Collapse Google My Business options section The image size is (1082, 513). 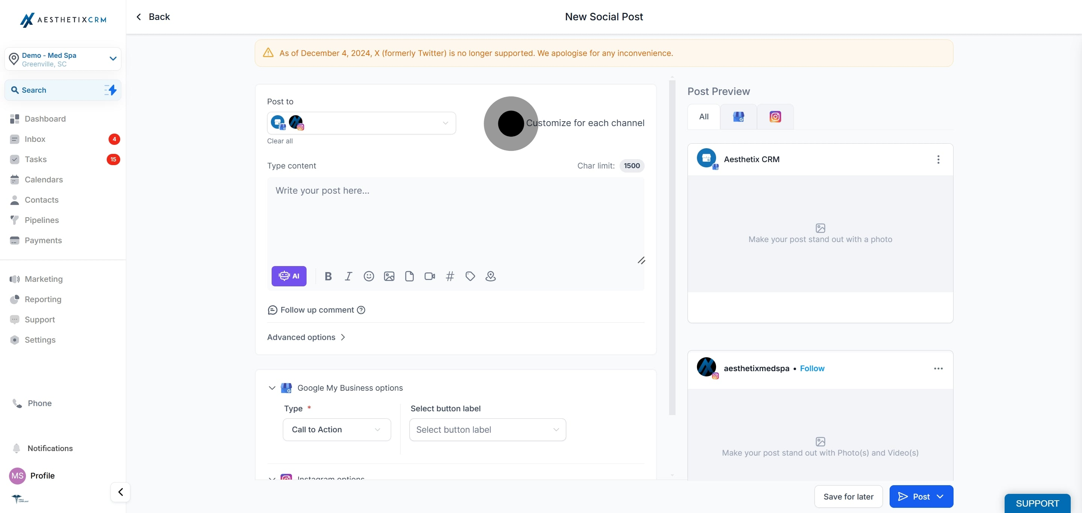(272, 388)
